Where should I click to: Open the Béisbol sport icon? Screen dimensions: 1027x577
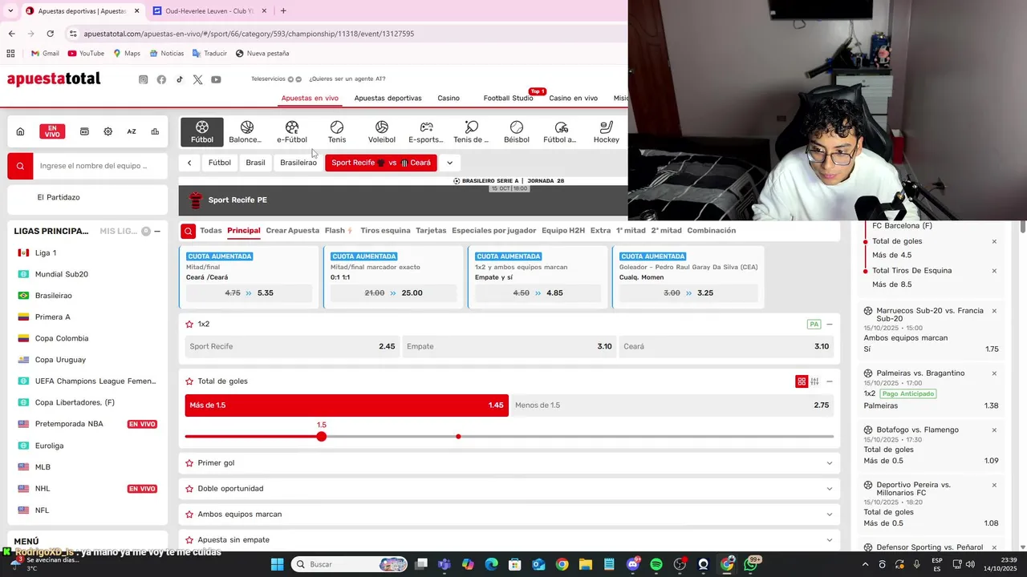pyautogui.click(x=517, y=132)
